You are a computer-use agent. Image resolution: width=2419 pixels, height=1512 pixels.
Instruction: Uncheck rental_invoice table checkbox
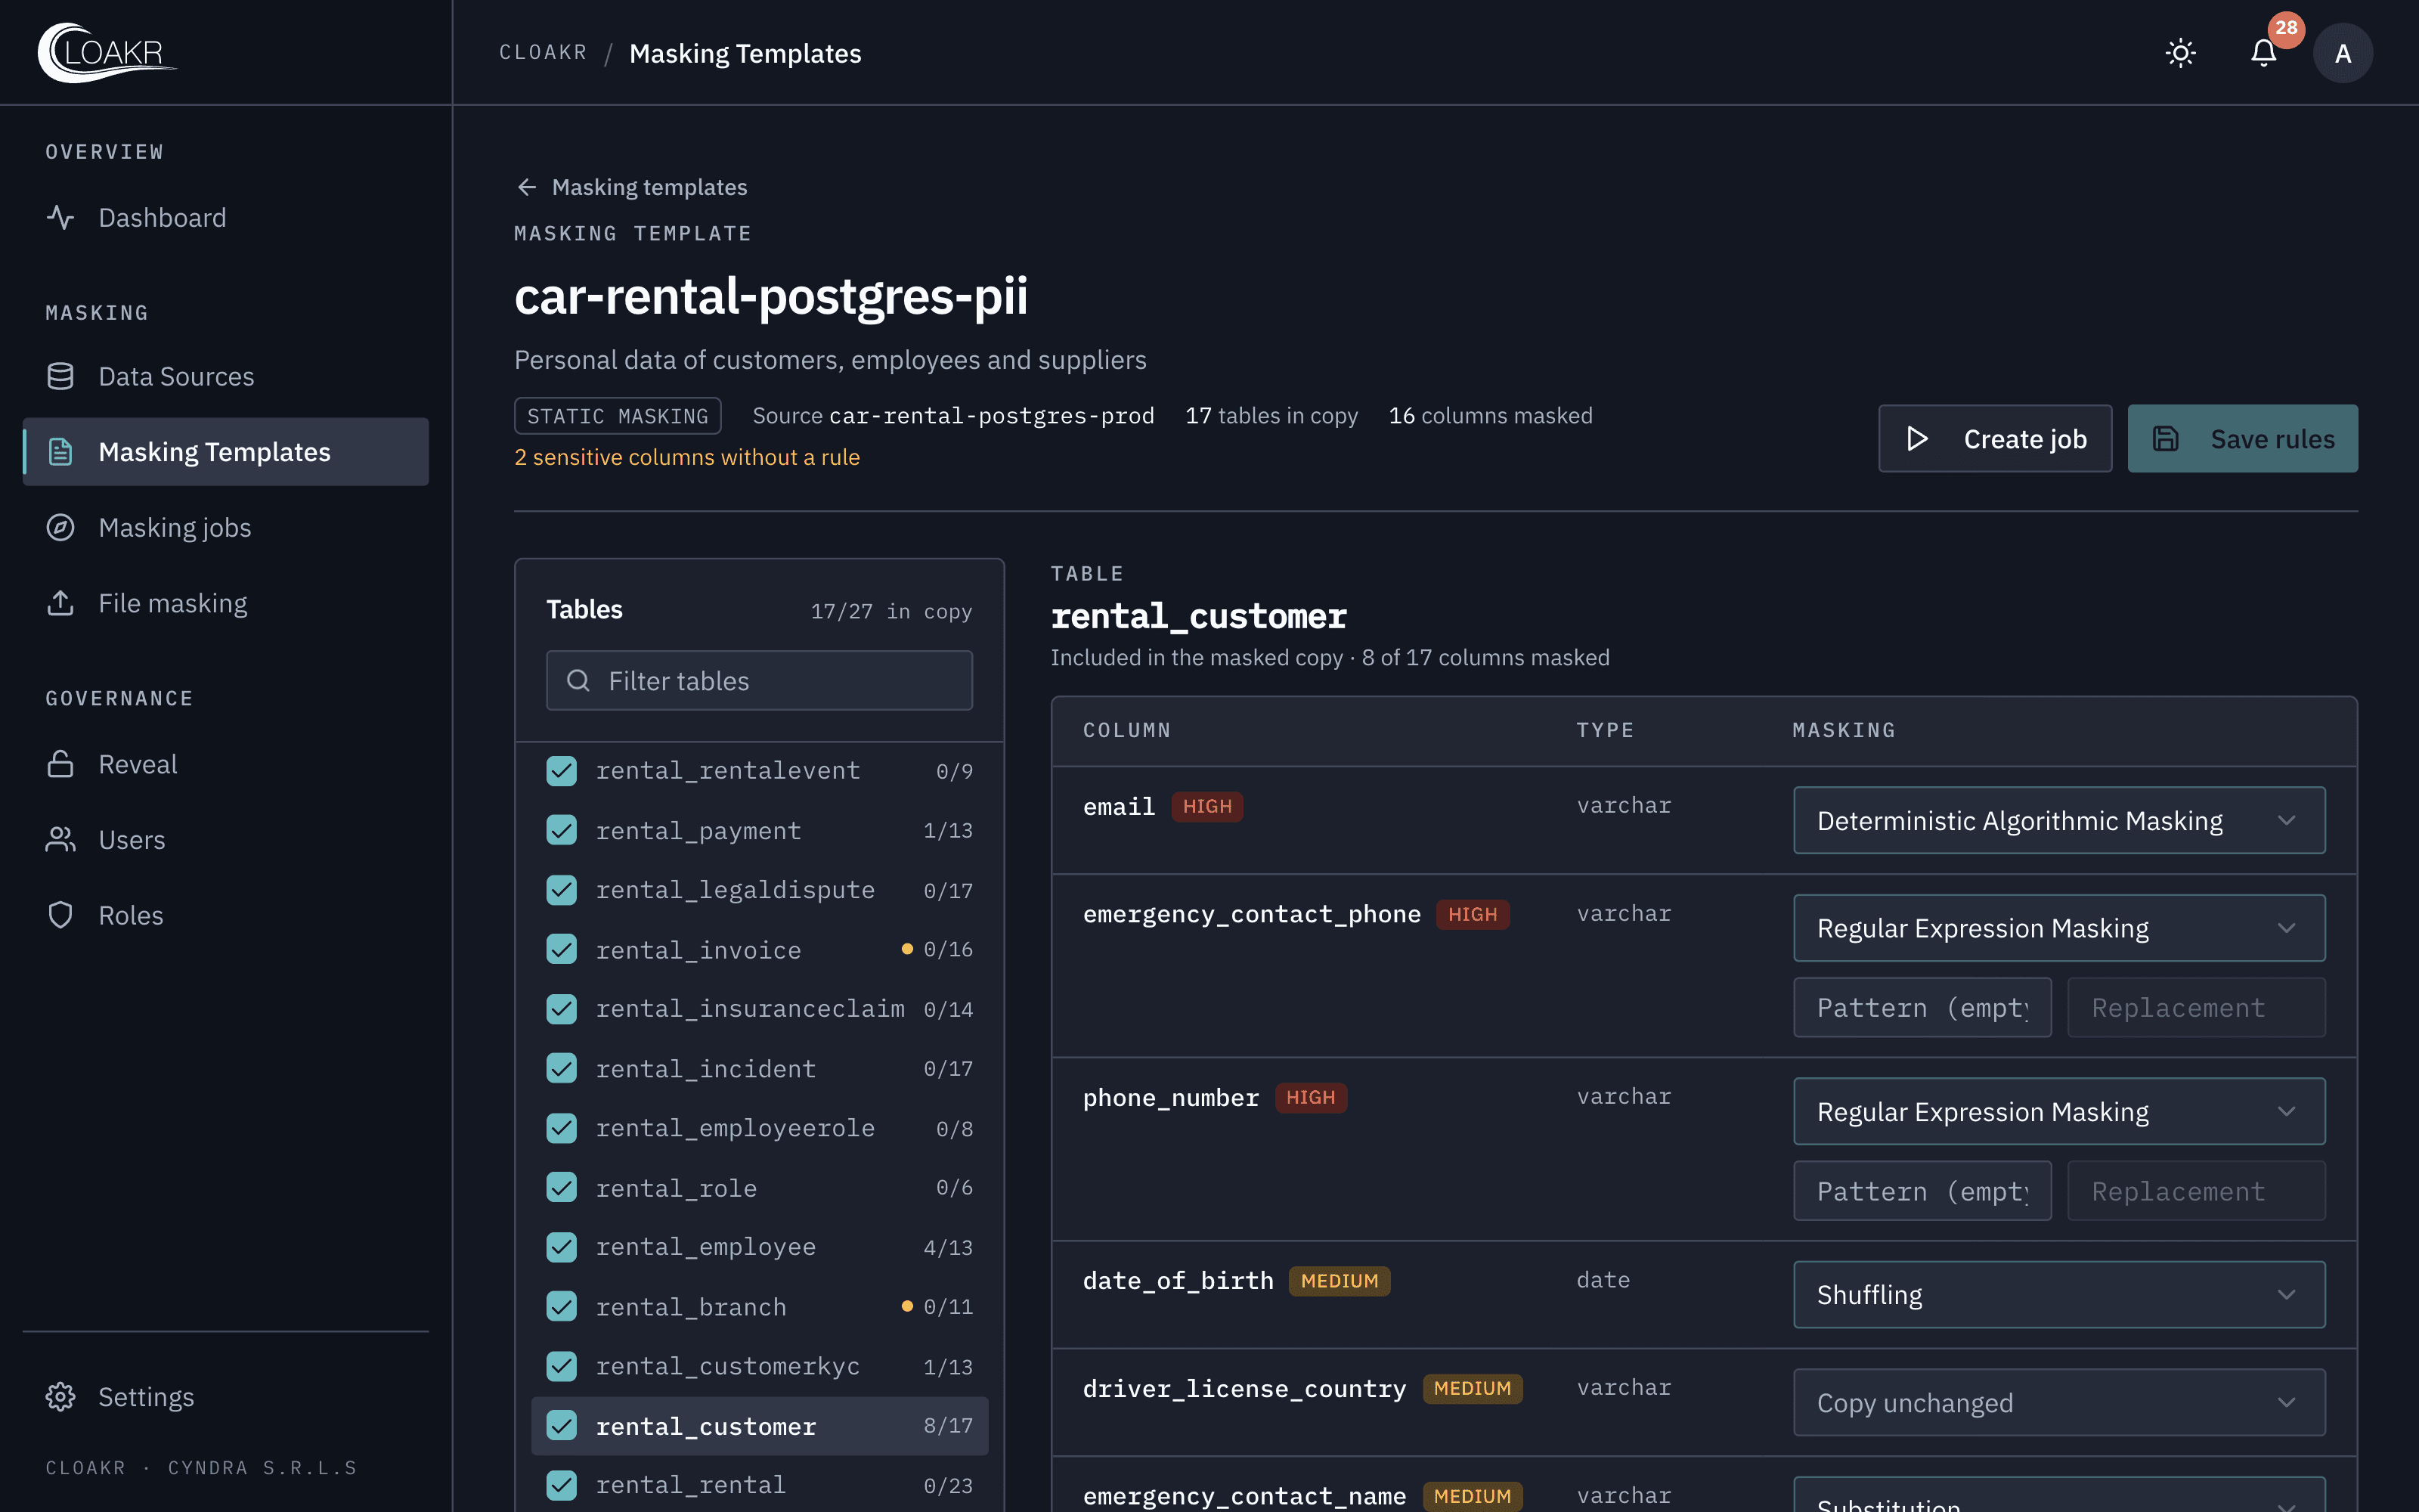562,949
